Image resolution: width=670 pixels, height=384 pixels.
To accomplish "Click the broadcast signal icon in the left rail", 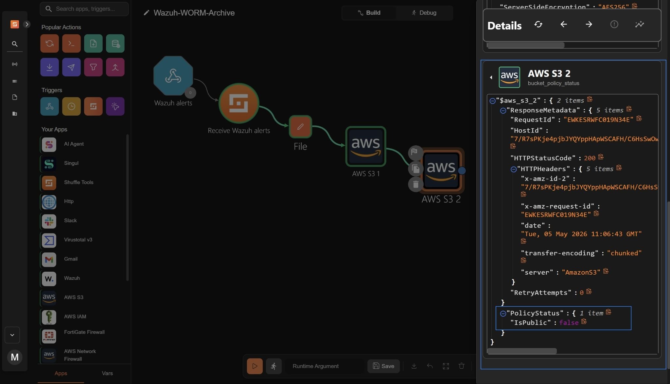I will tap(15, 64).
